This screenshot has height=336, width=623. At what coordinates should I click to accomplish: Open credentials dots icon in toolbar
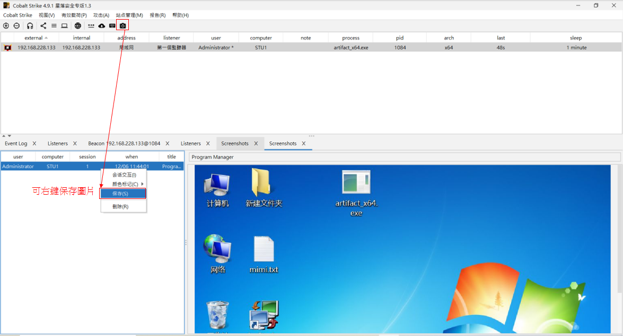pos(91,26)
